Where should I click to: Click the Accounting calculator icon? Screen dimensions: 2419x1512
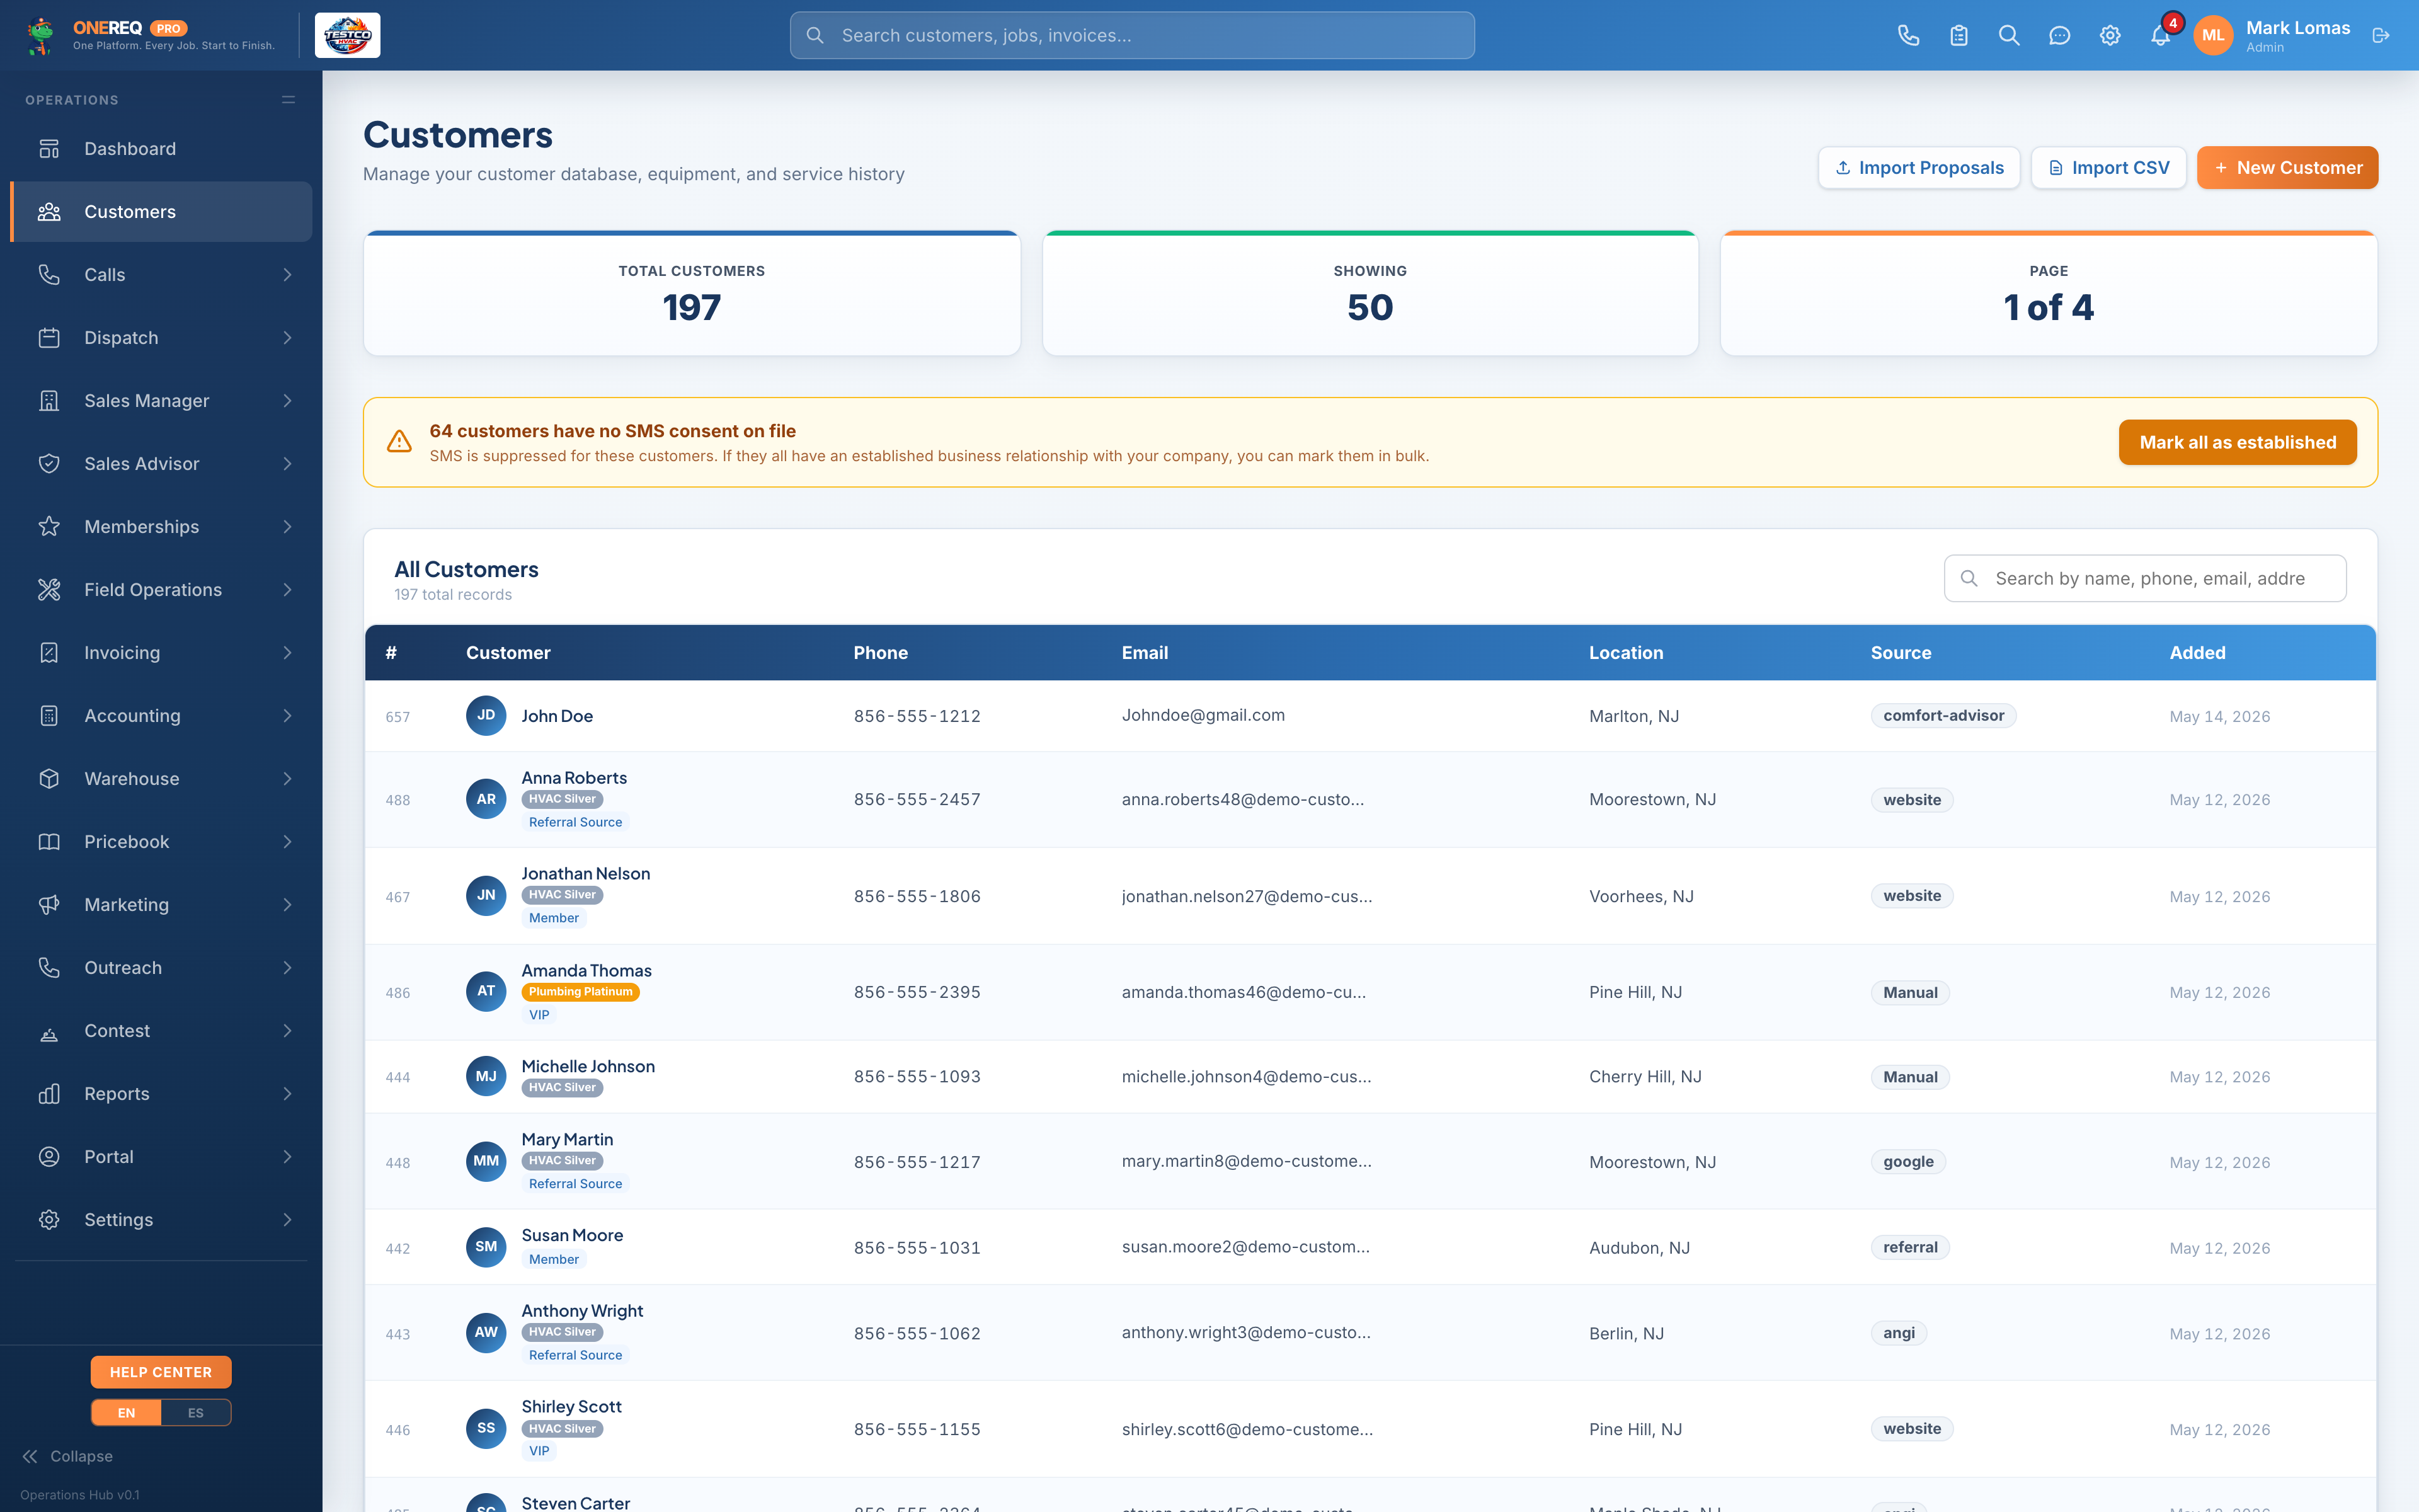tap(49, 716)
